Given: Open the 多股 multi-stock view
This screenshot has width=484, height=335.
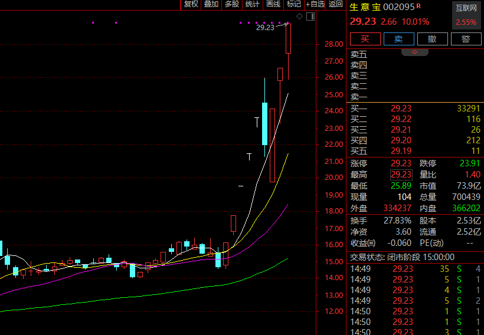Looking at the screenshot, I should coord(231,4).
